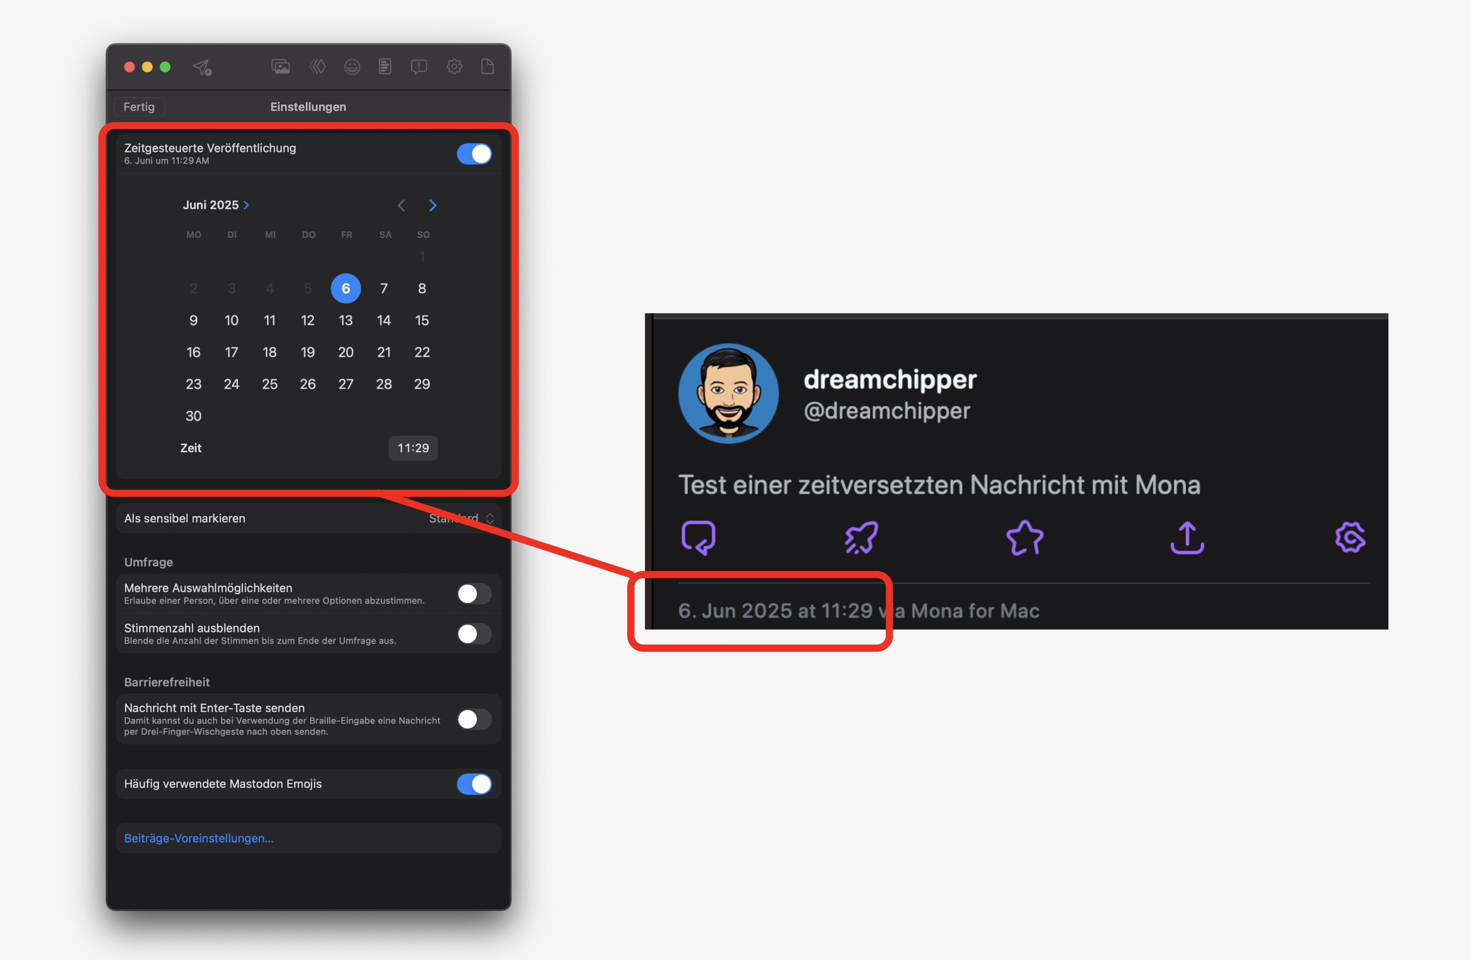Share the post with upload arrow icon
Screen dimensions: 1470x960
click(1187, 538)
